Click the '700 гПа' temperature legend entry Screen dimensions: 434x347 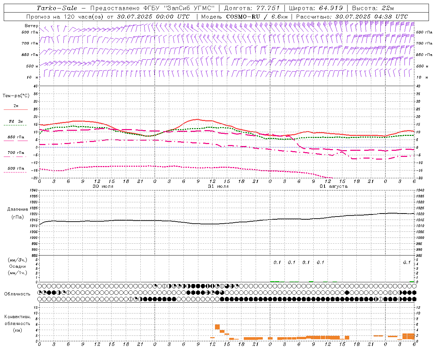click(16, 153)
